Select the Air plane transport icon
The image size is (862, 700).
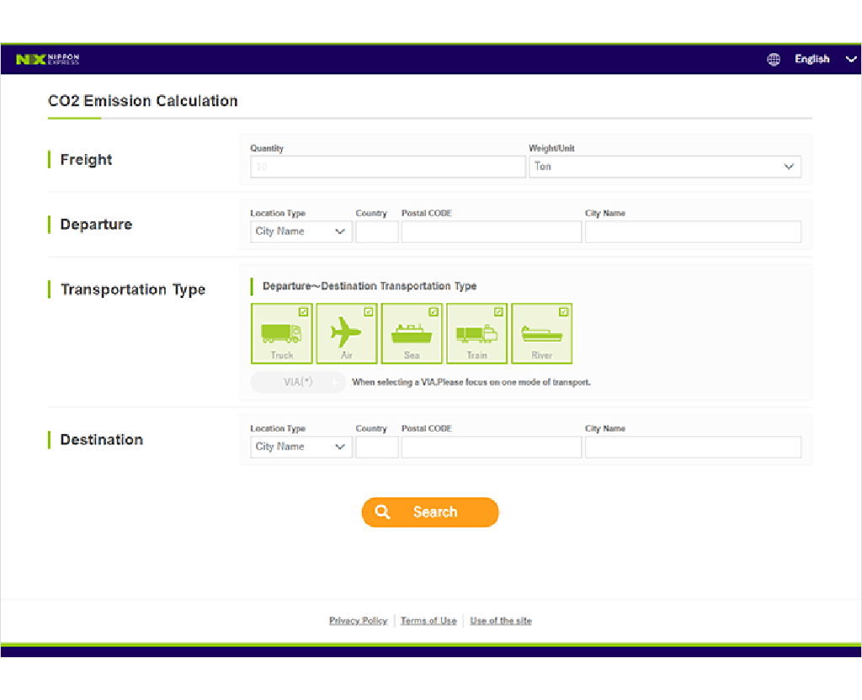pos(346,332)
